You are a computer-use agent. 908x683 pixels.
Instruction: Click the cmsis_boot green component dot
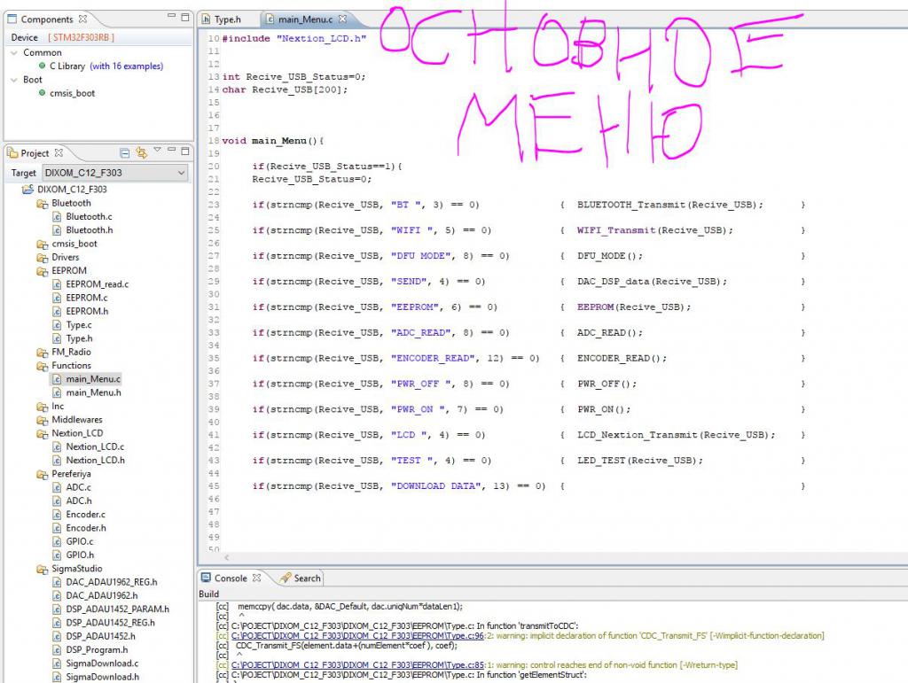click(x=42, y=93)
